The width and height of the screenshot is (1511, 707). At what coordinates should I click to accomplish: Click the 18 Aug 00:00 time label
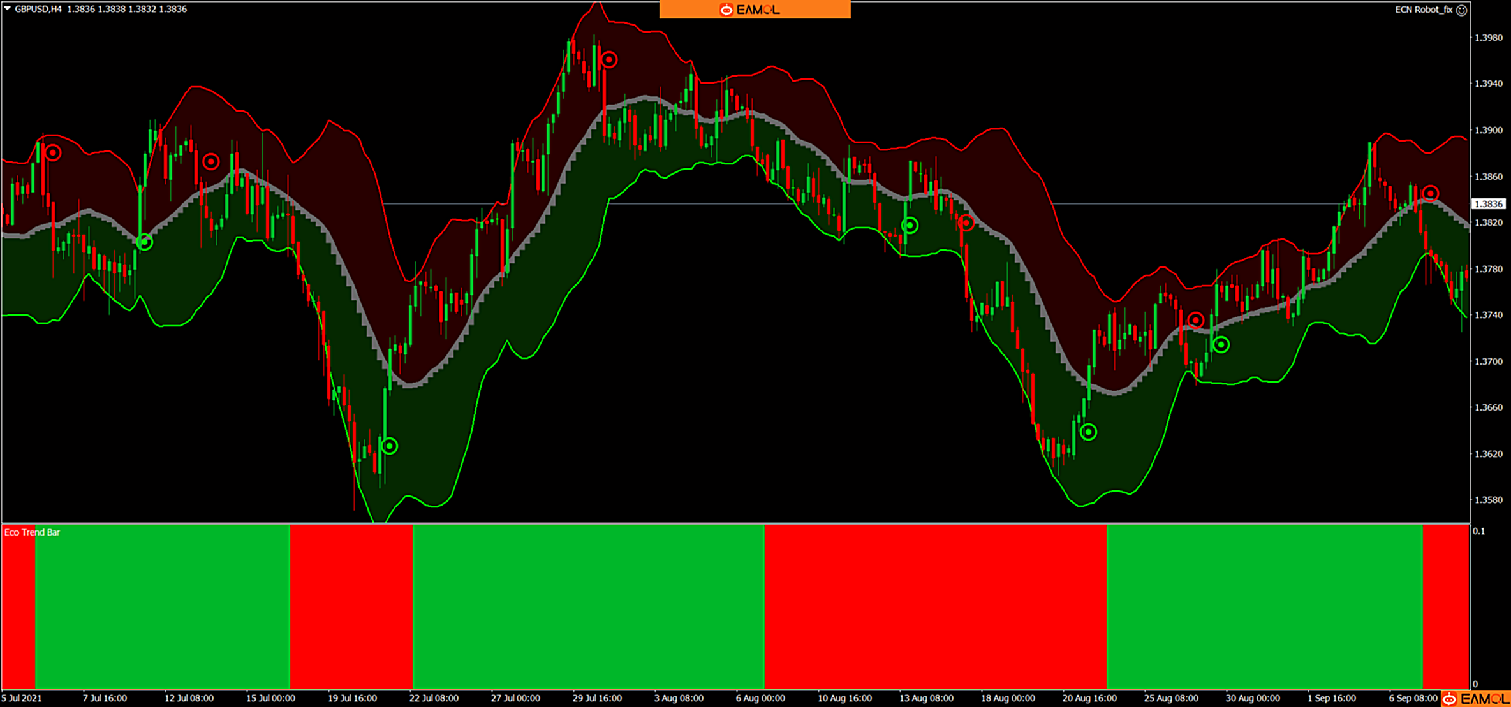[1008, 698]
